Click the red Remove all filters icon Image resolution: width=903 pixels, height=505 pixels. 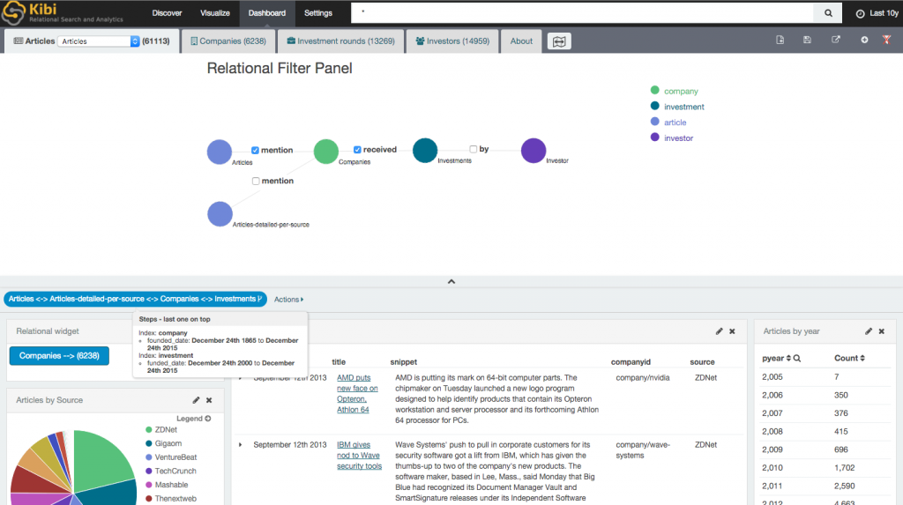click(x=887, y=40)
